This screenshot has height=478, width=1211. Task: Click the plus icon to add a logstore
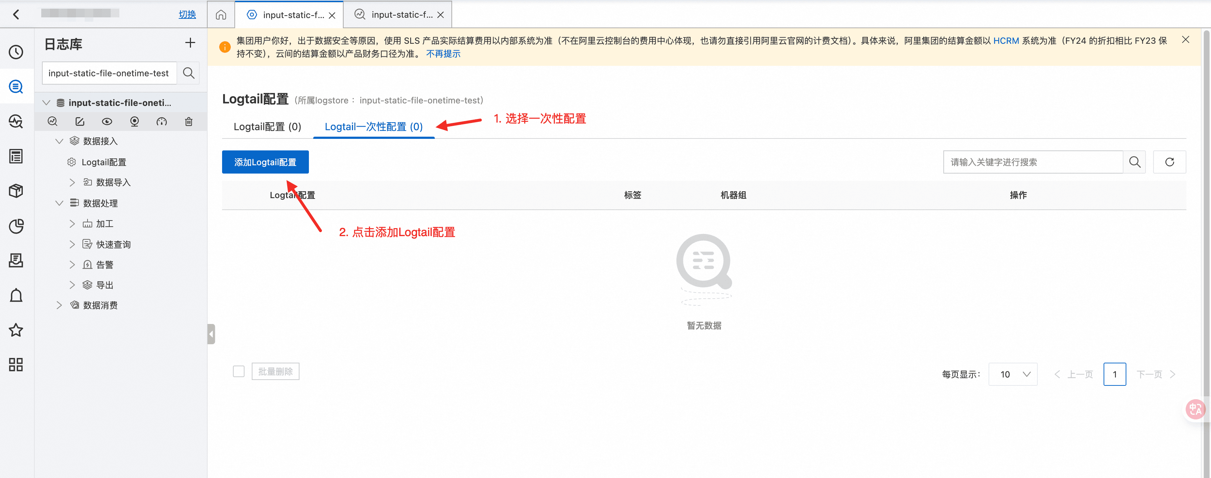pos(190,43)
